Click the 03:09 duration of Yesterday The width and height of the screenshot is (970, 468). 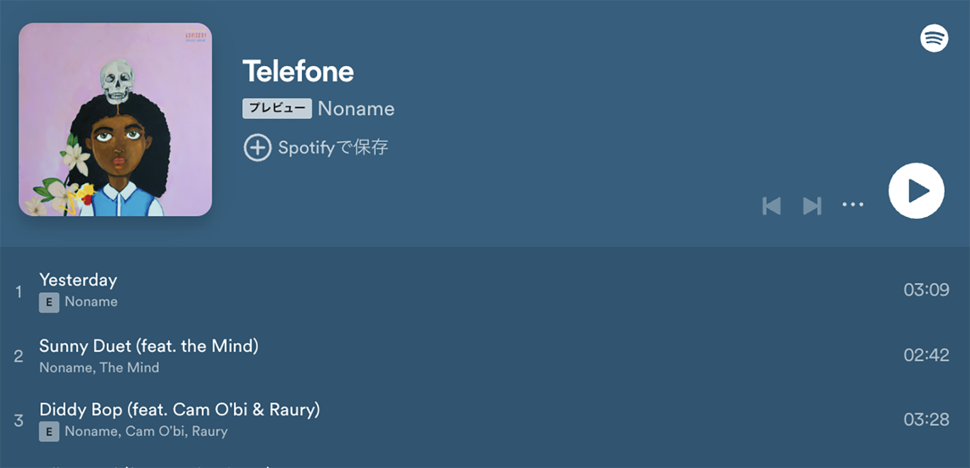(926, 290)
